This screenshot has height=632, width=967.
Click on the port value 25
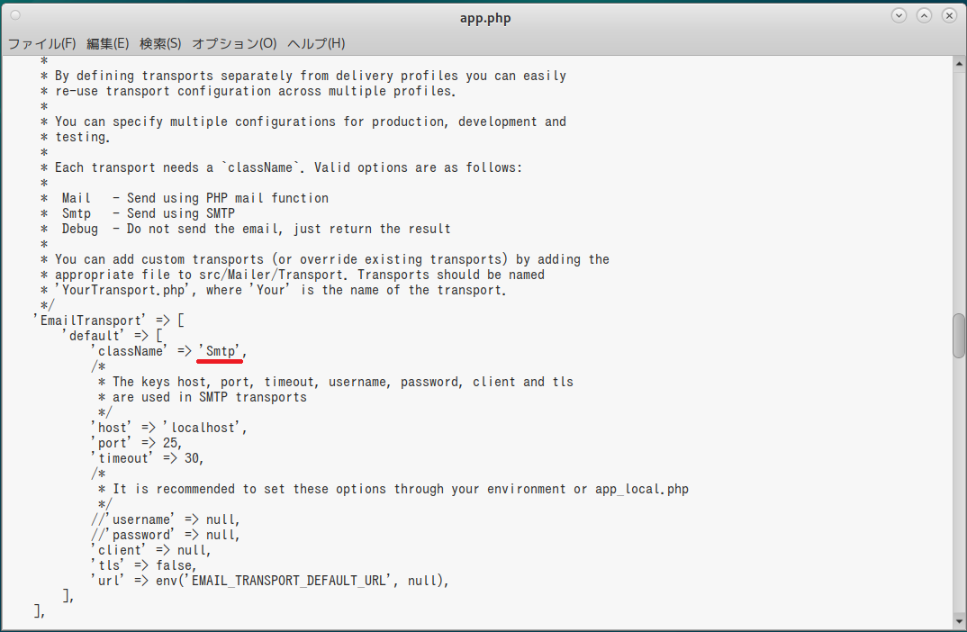(x=169, y=443)
